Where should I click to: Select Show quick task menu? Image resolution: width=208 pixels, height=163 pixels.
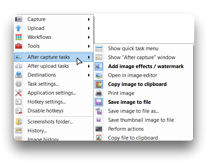coord(133,48)
